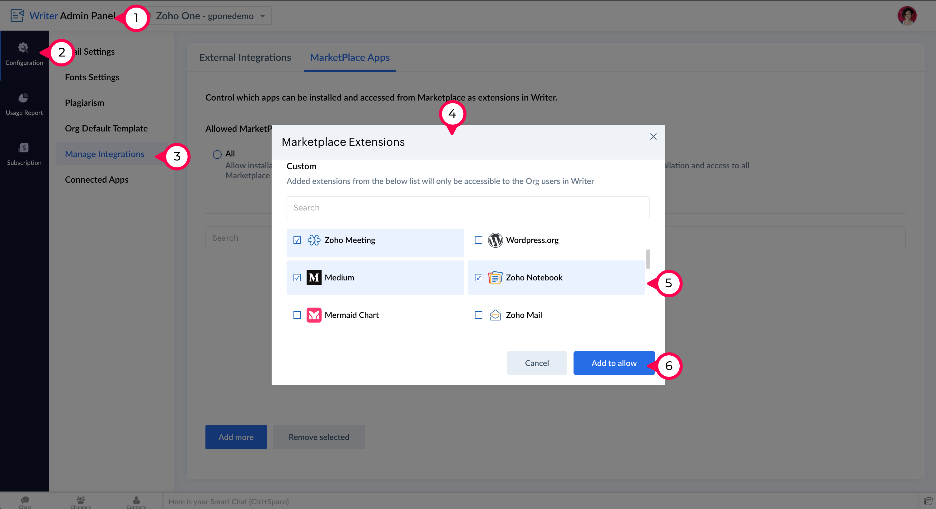936x509 pixels.
Task: Uncheck the Zoho Meeting checkbox
Action: click(x=297, y=240)
